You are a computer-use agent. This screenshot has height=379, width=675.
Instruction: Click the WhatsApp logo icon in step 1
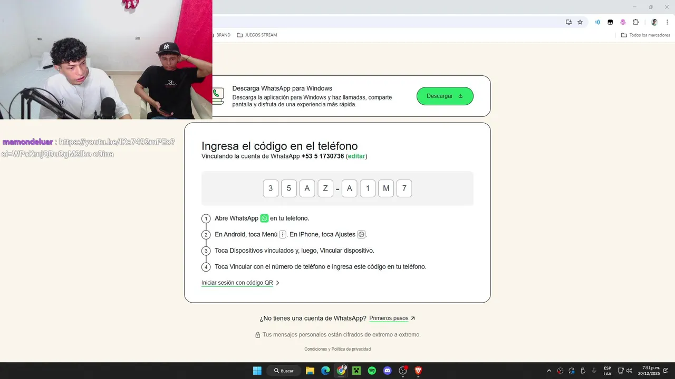pos(264,218)
